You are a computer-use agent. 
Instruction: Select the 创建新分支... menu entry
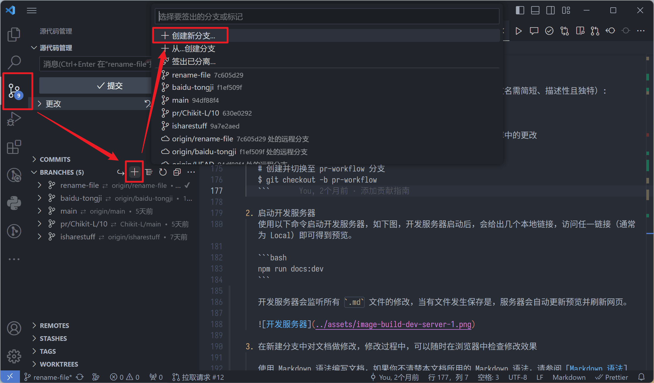pyautogui.click(x=193, y=36)
